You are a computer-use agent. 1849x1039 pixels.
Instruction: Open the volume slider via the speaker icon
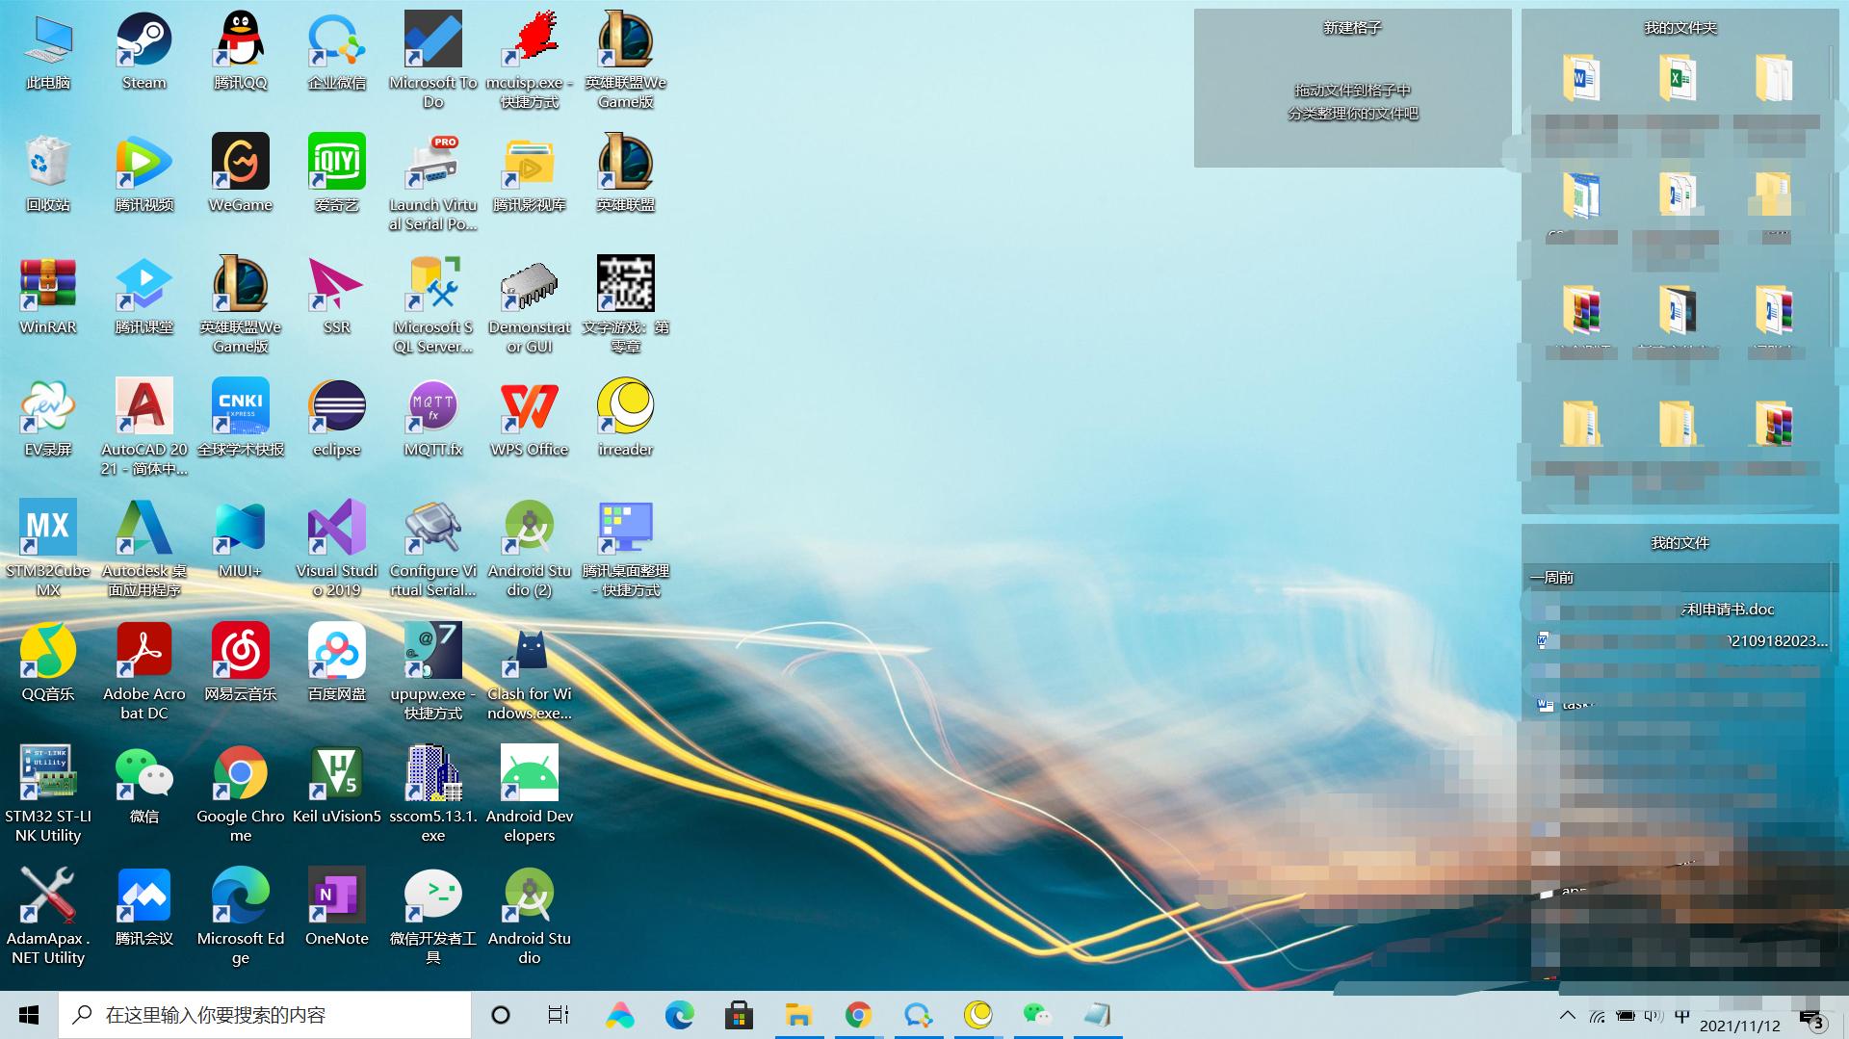point(1654,1014)
